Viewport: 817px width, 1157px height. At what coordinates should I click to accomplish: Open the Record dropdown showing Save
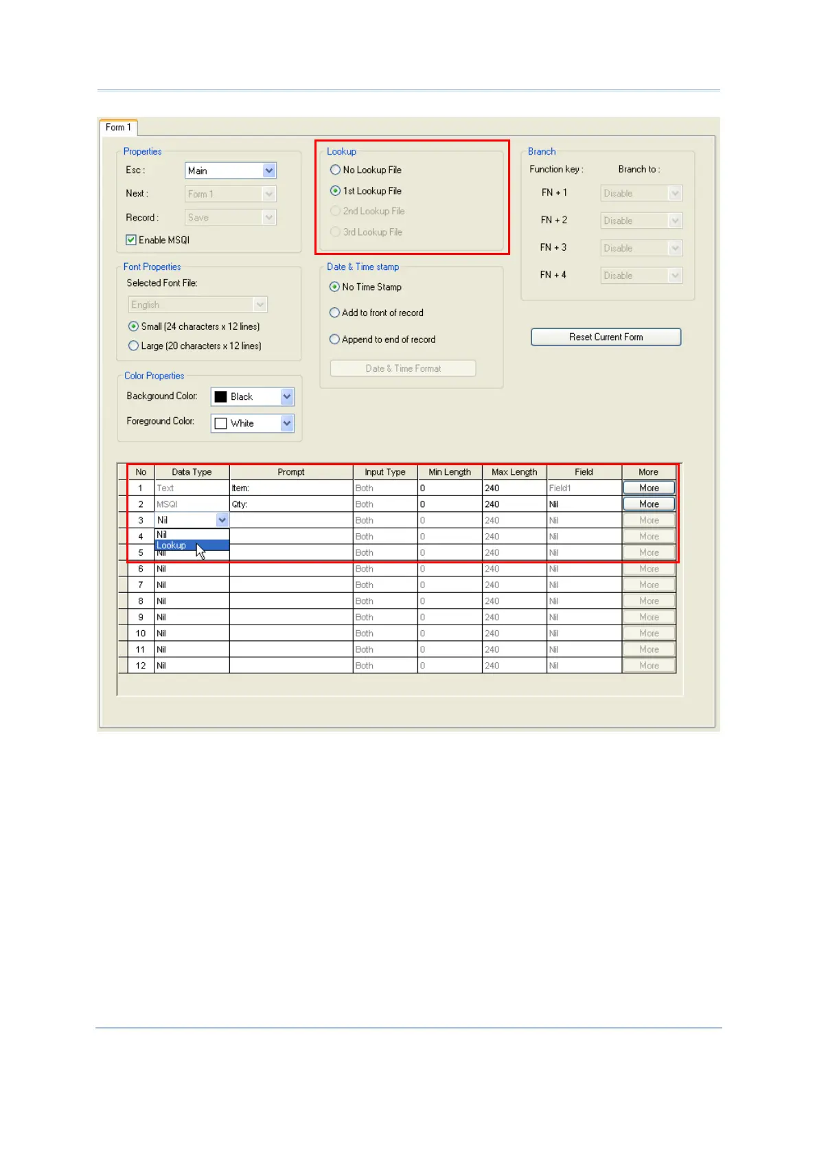pos(231,217)
